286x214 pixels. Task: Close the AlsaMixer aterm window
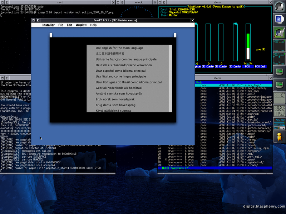[x=270, y=2]
